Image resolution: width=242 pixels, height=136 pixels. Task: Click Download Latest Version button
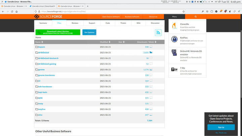click(58, 32)
